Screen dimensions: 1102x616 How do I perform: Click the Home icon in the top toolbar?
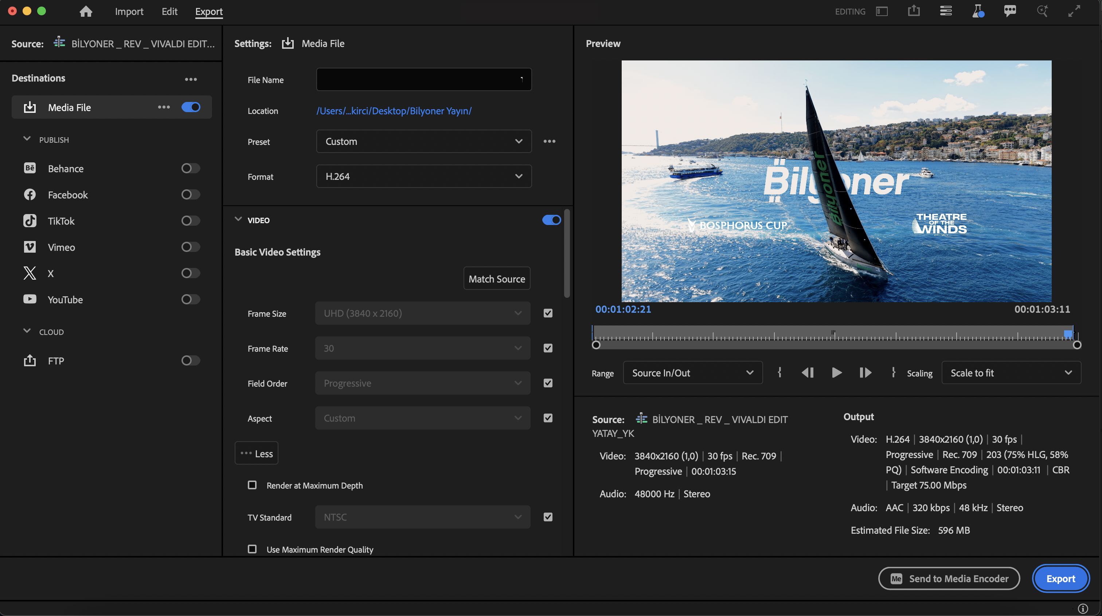coord(86,12)
